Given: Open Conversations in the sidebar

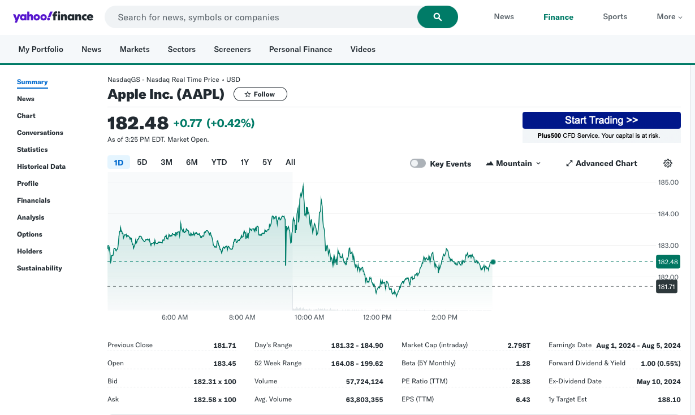Looking at the screenshot, I should pyautogui.click(x=40, y=133).
